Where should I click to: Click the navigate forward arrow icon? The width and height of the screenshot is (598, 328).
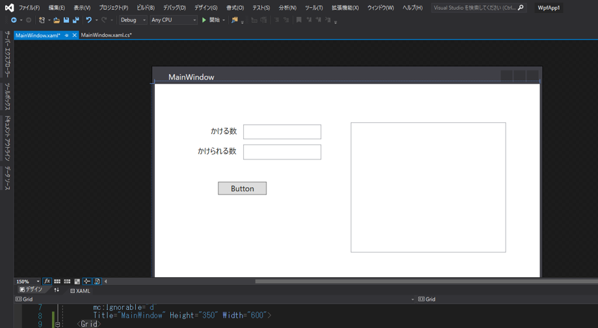coord(28,20)
